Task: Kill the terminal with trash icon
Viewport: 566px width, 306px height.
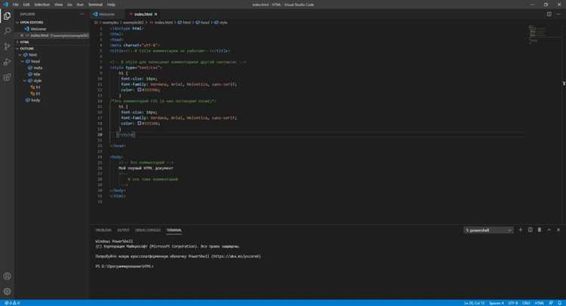Action: [540, 230]
